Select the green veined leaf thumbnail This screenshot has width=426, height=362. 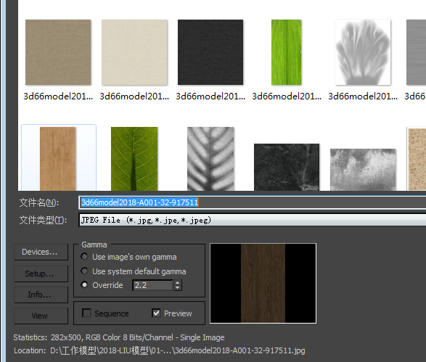[134, 159]
